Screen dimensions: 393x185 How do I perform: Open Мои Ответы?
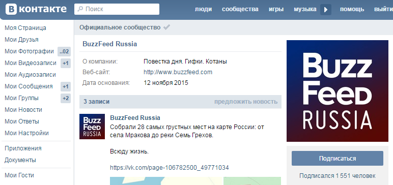point(22,121)
